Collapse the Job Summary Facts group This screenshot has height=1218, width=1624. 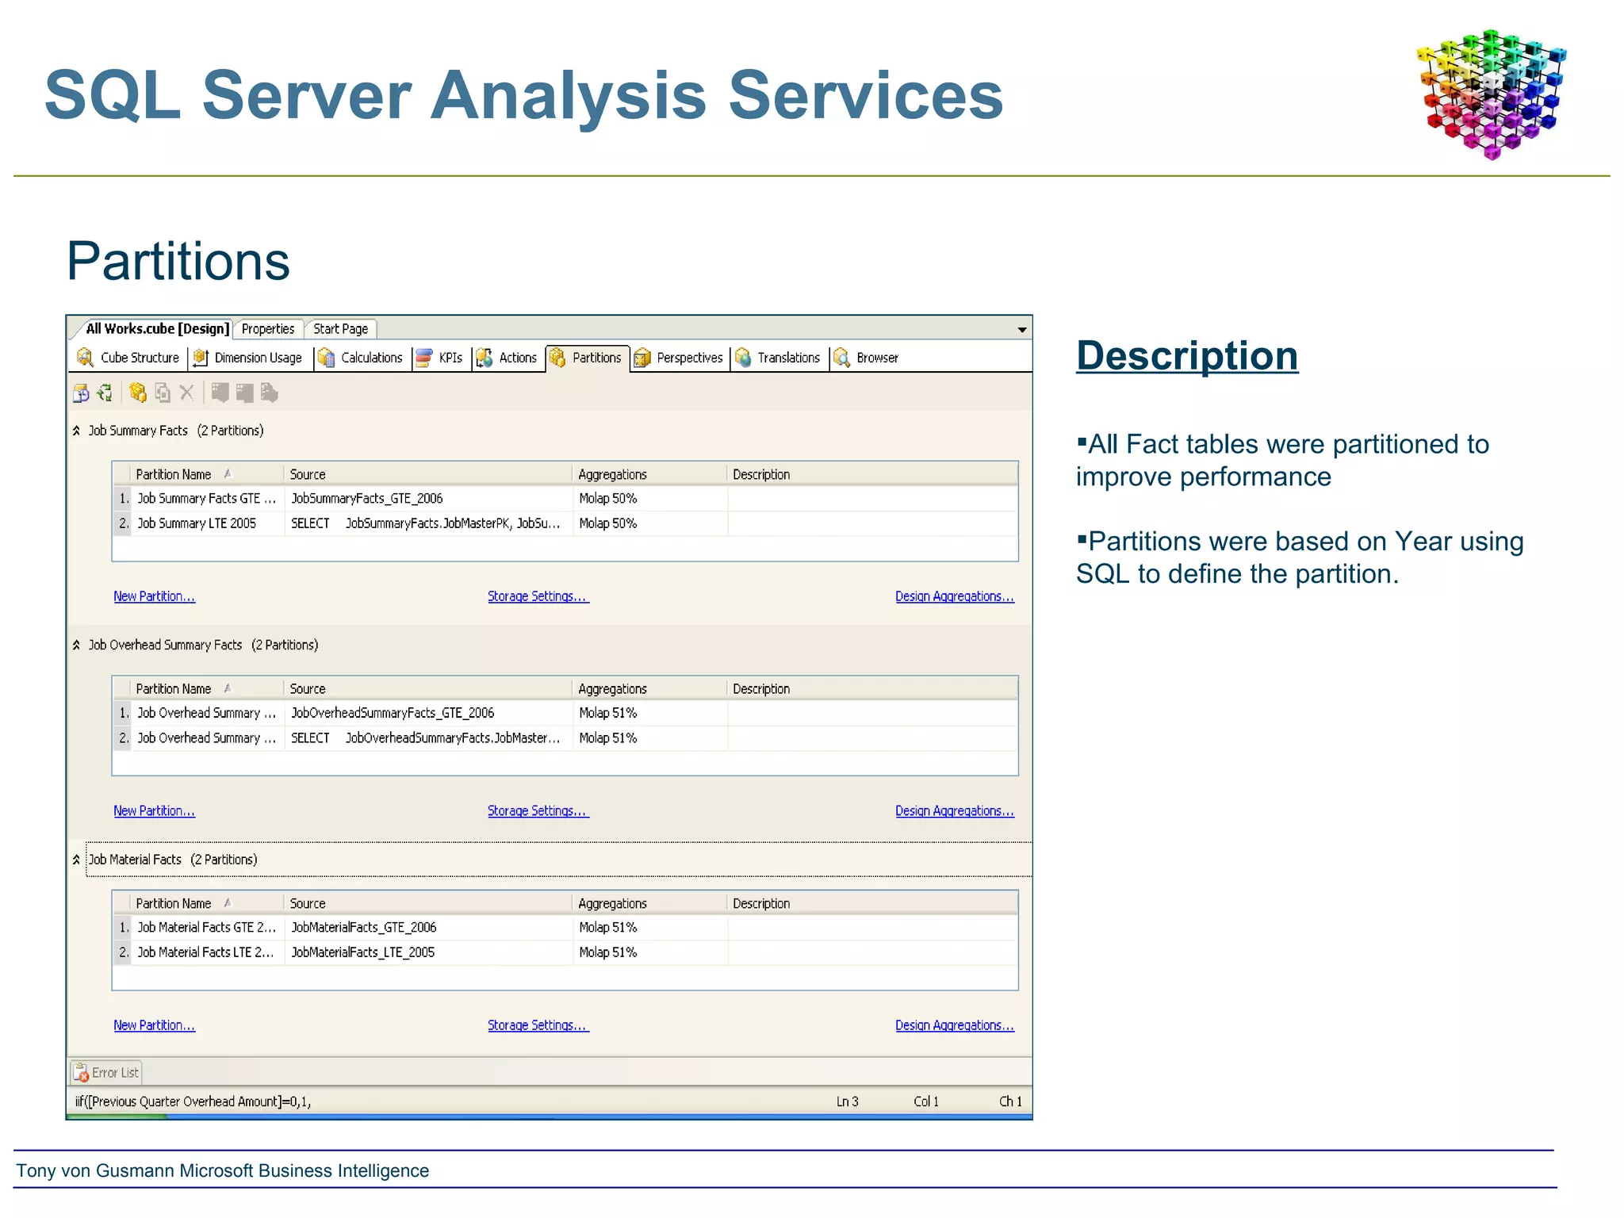76,431
